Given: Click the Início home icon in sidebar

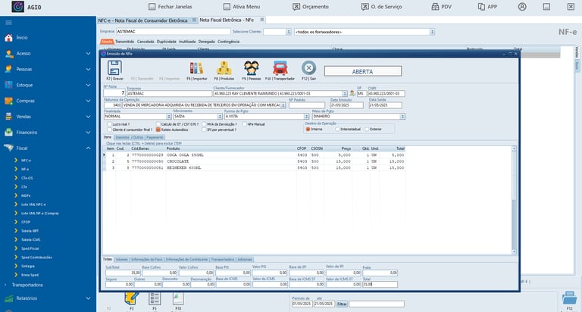Looking at the screenshot, I should click(8, 37).
